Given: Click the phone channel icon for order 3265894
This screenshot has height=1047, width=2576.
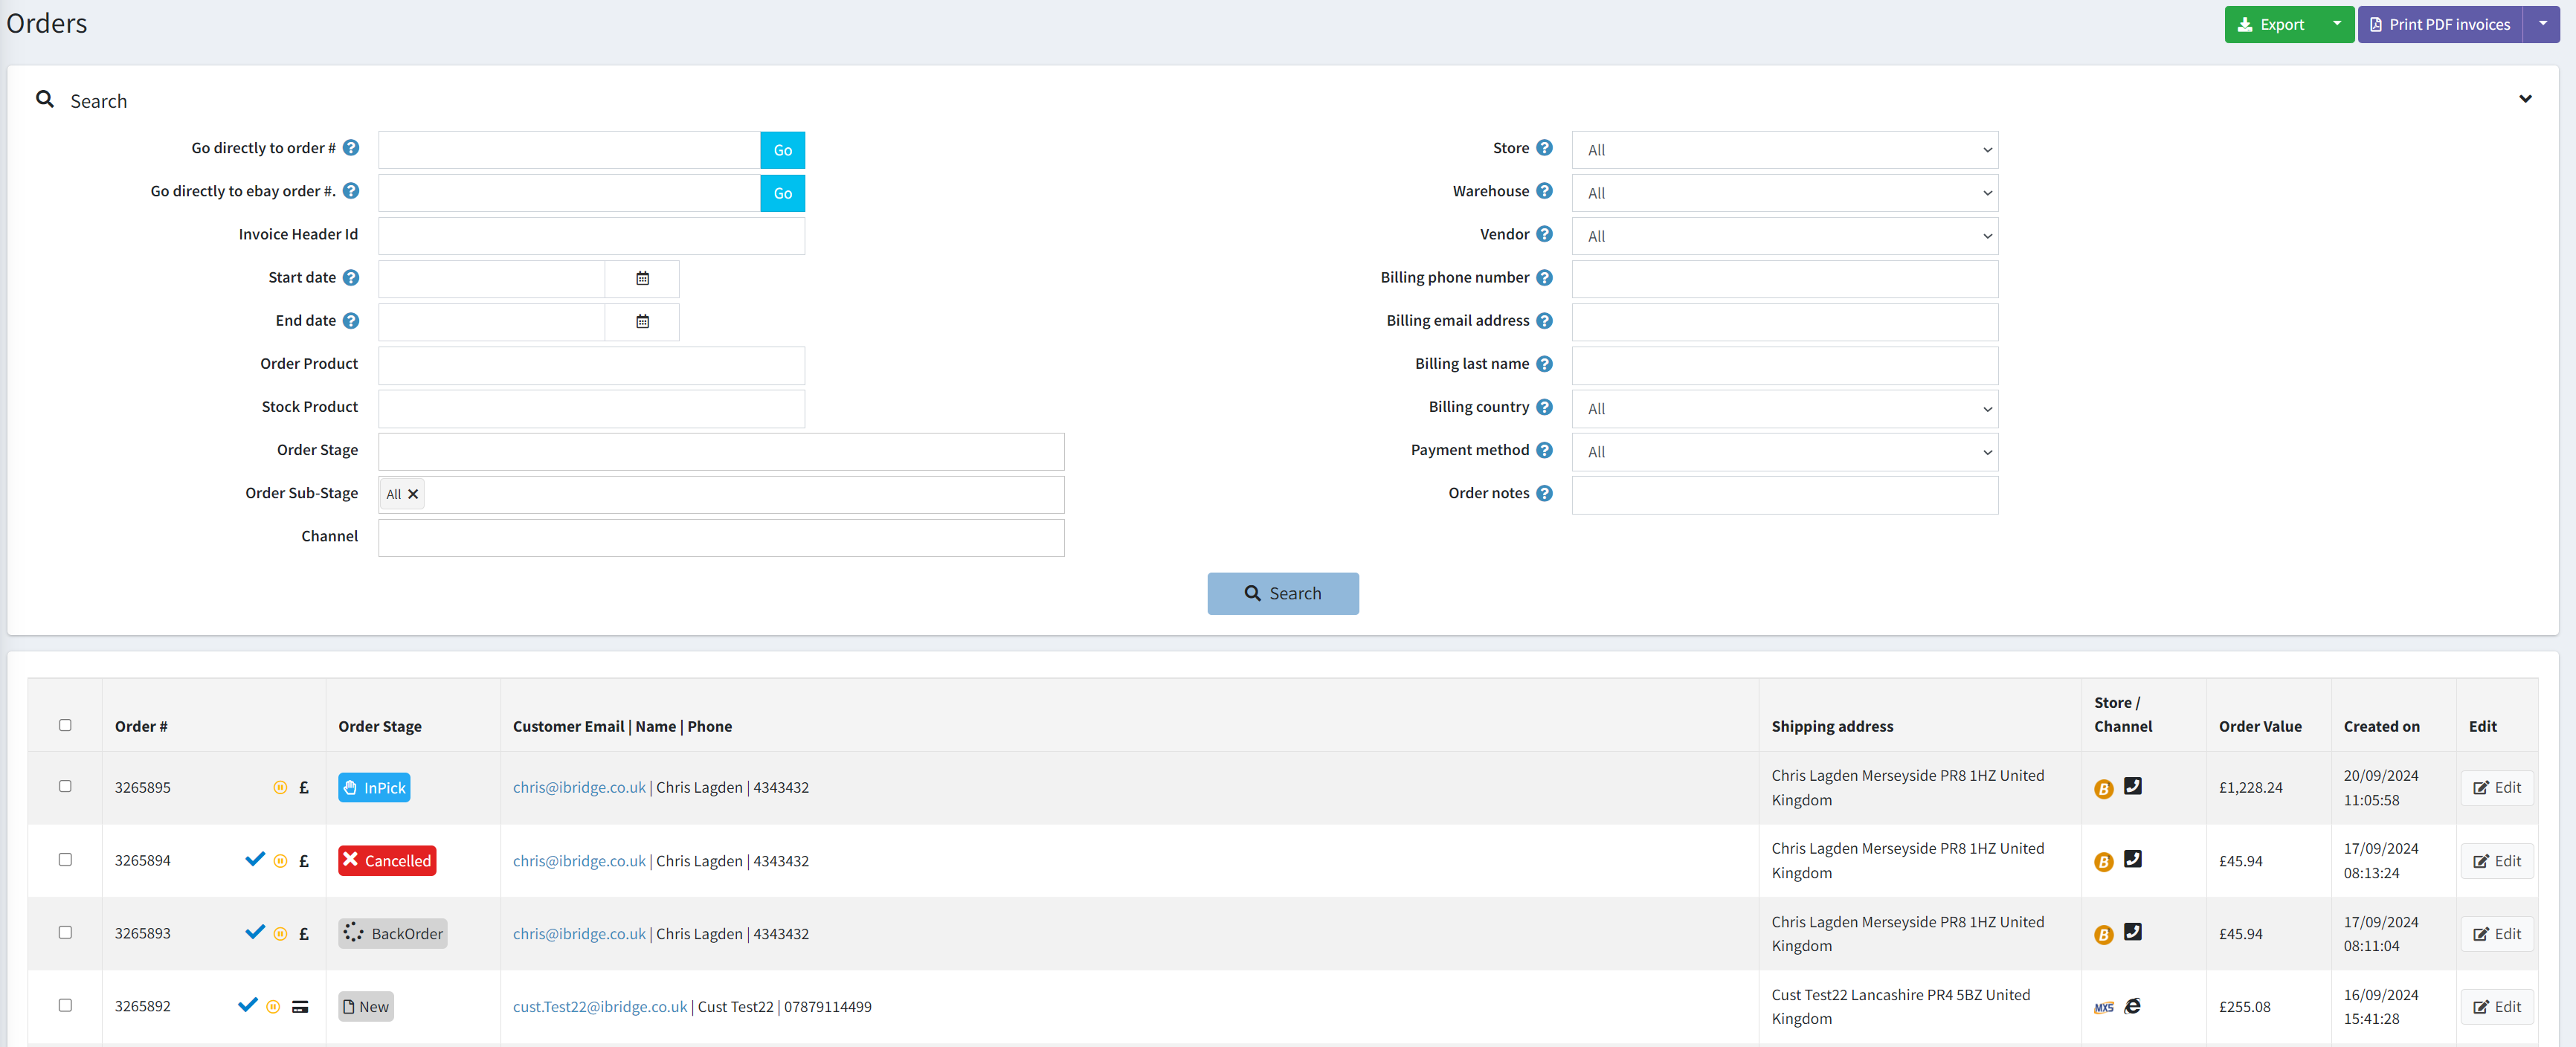Looking at the screenshot, I should [x=2133, y=860].
